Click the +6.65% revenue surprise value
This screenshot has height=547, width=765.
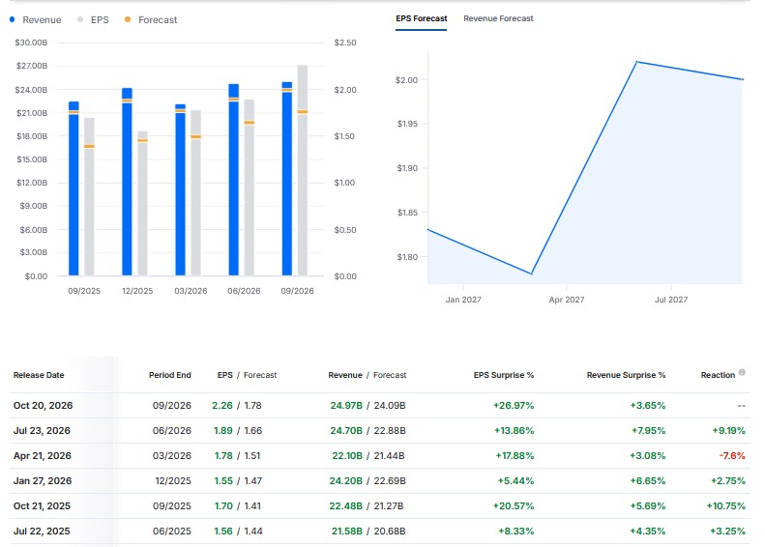[x=648, y=481]
